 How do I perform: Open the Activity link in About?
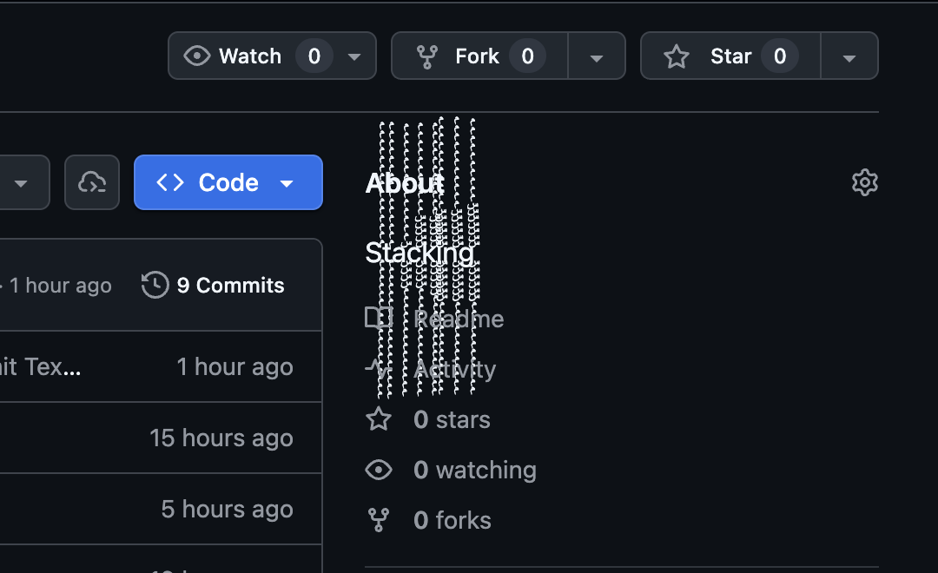455,370
